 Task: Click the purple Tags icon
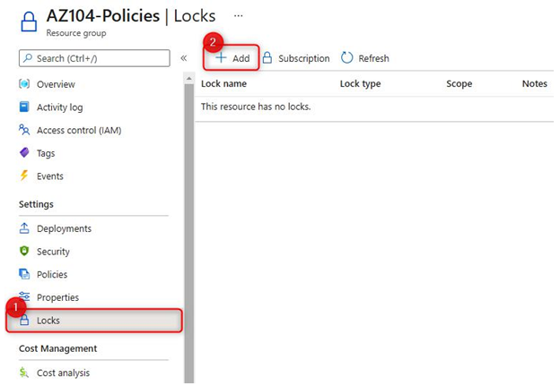click(24, 153)
